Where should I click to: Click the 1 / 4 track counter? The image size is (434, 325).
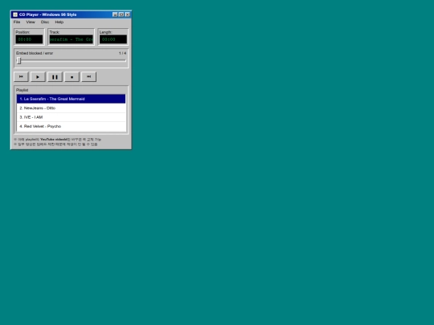[x=123, y=53]
